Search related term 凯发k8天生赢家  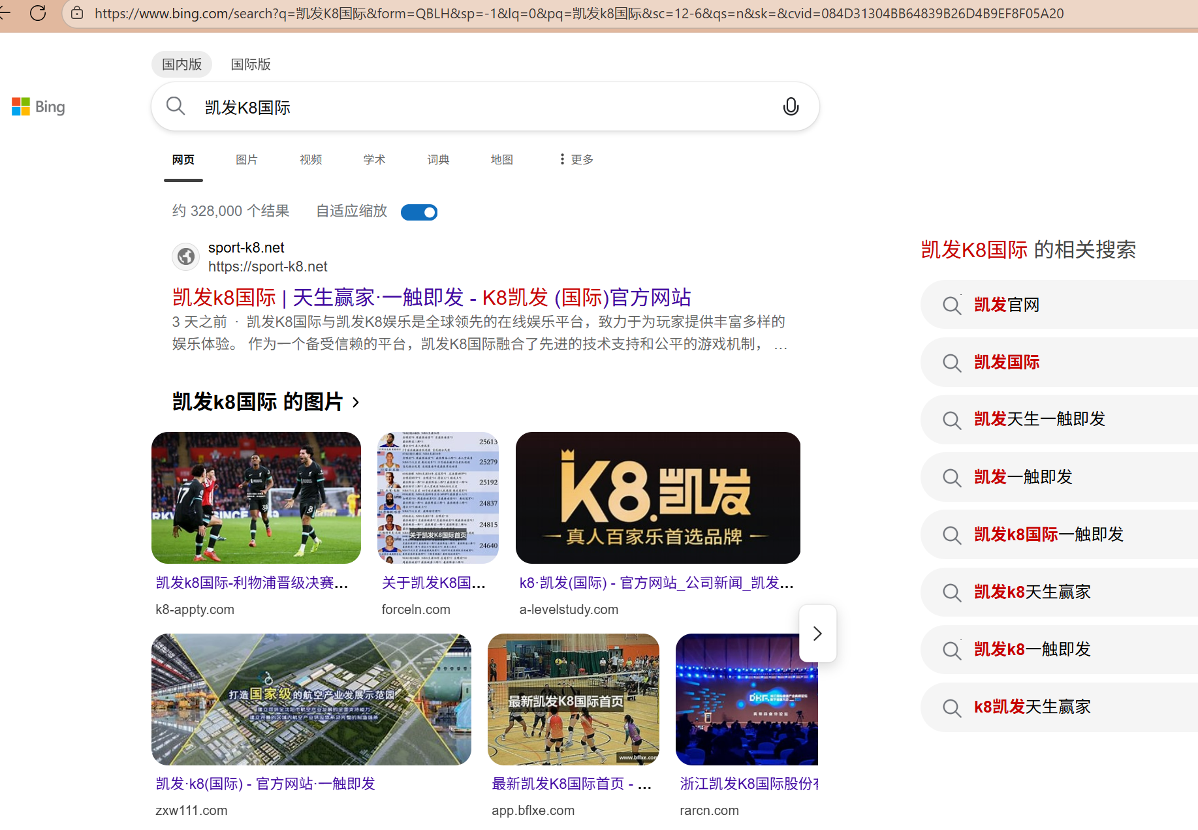[1032, 592]
